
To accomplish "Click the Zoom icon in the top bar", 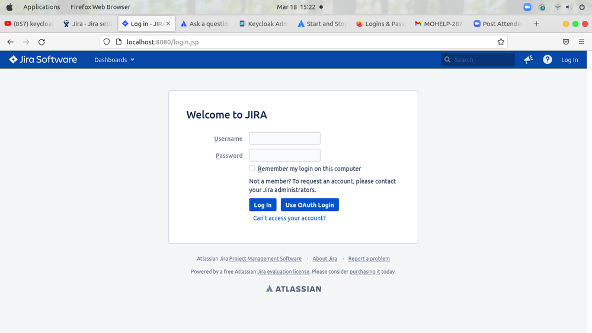I will click(x=527, y=7).
